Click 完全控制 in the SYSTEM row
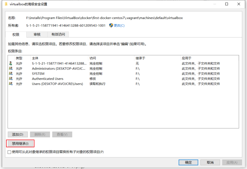The width and height of the screenshot is (247, 169). point(96,74)
